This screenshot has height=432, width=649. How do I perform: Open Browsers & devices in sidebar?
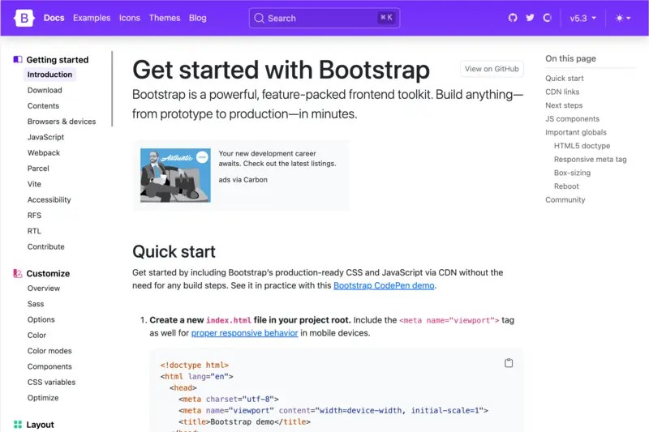(62, 122)
